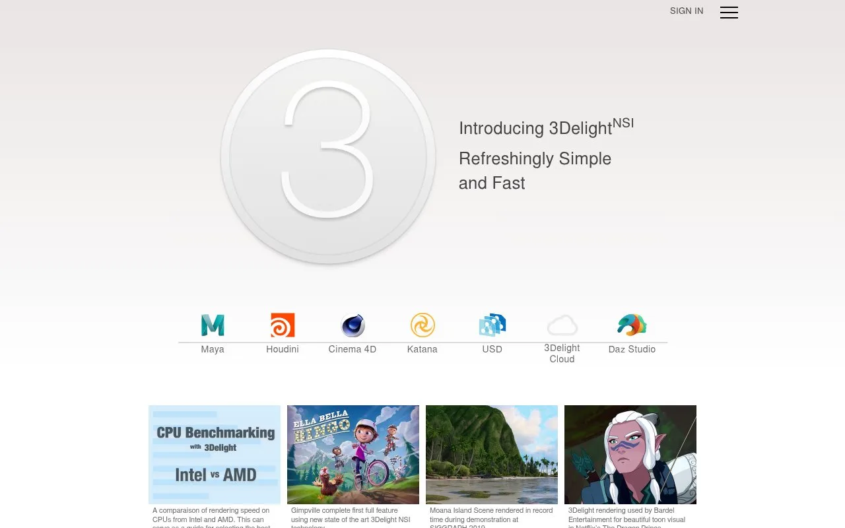Open the Ella Bella Bingo thumbnail

pyautogui.click(x=353, y=455)
